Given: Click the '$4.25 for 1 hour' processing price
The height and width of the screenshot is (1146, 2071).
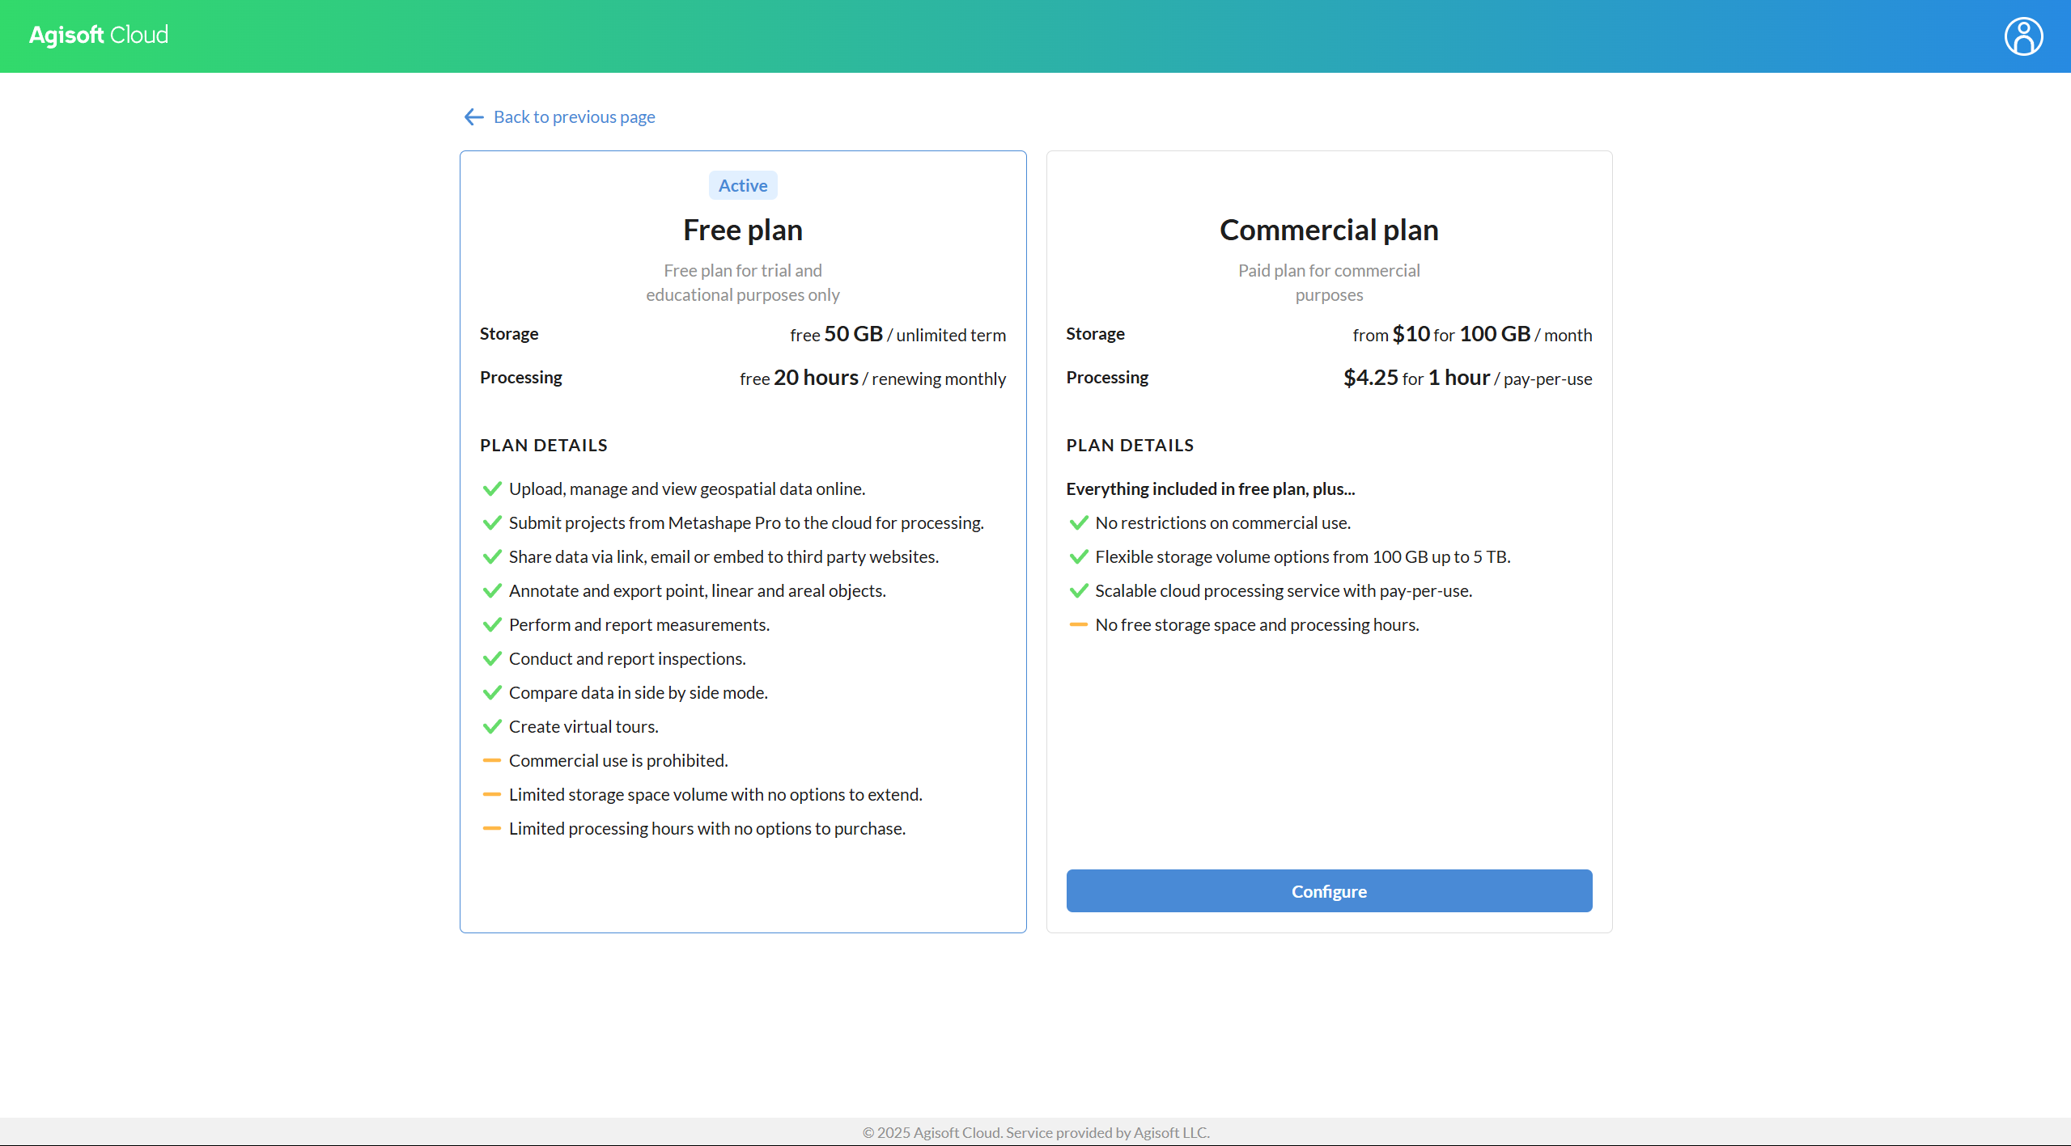Looking at the screenshot, I should point(1416,378).
